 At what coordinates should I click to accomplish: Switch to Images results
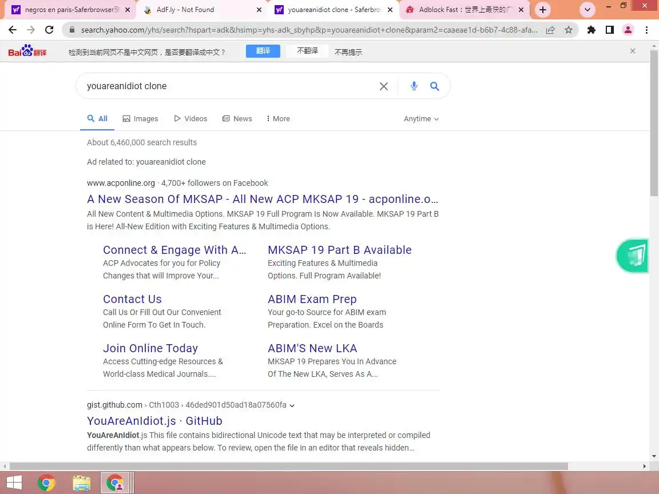click(140, 118)
